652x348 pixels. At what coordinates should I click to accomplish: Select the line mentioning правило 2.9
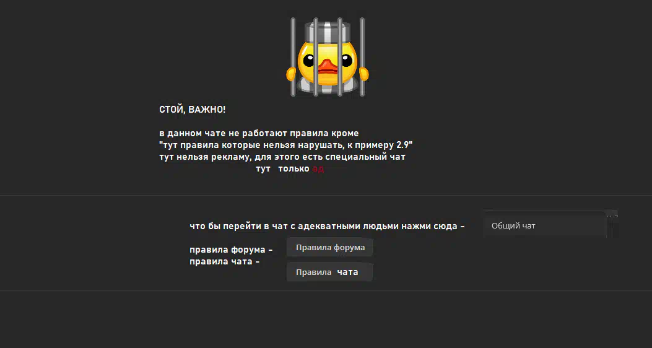tap(285, 146)
